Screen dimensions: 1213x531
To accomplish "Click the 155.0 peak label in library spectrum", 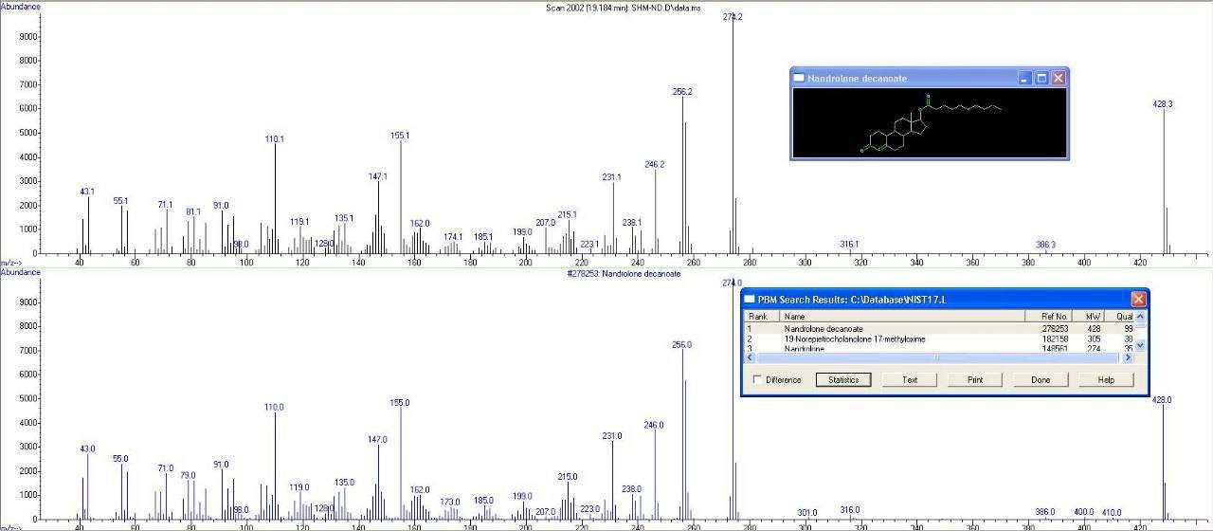I will pos(400,403).
